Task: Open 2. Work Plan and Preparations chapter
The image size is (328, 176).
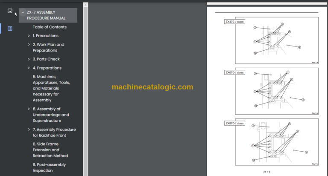Action: point(48,47)
